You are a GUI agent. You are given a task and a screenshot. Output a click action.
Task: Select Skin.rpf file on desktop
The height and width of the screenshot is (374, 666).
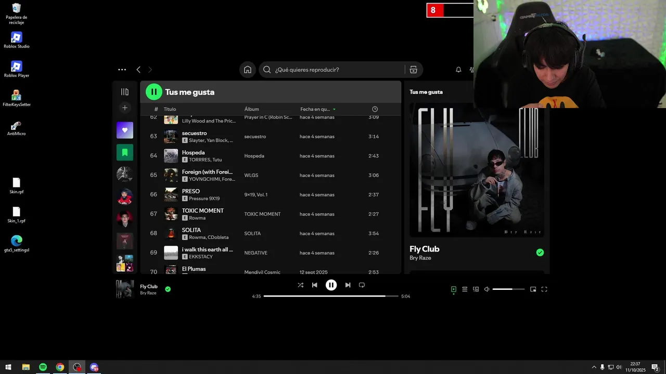(17, 186)
